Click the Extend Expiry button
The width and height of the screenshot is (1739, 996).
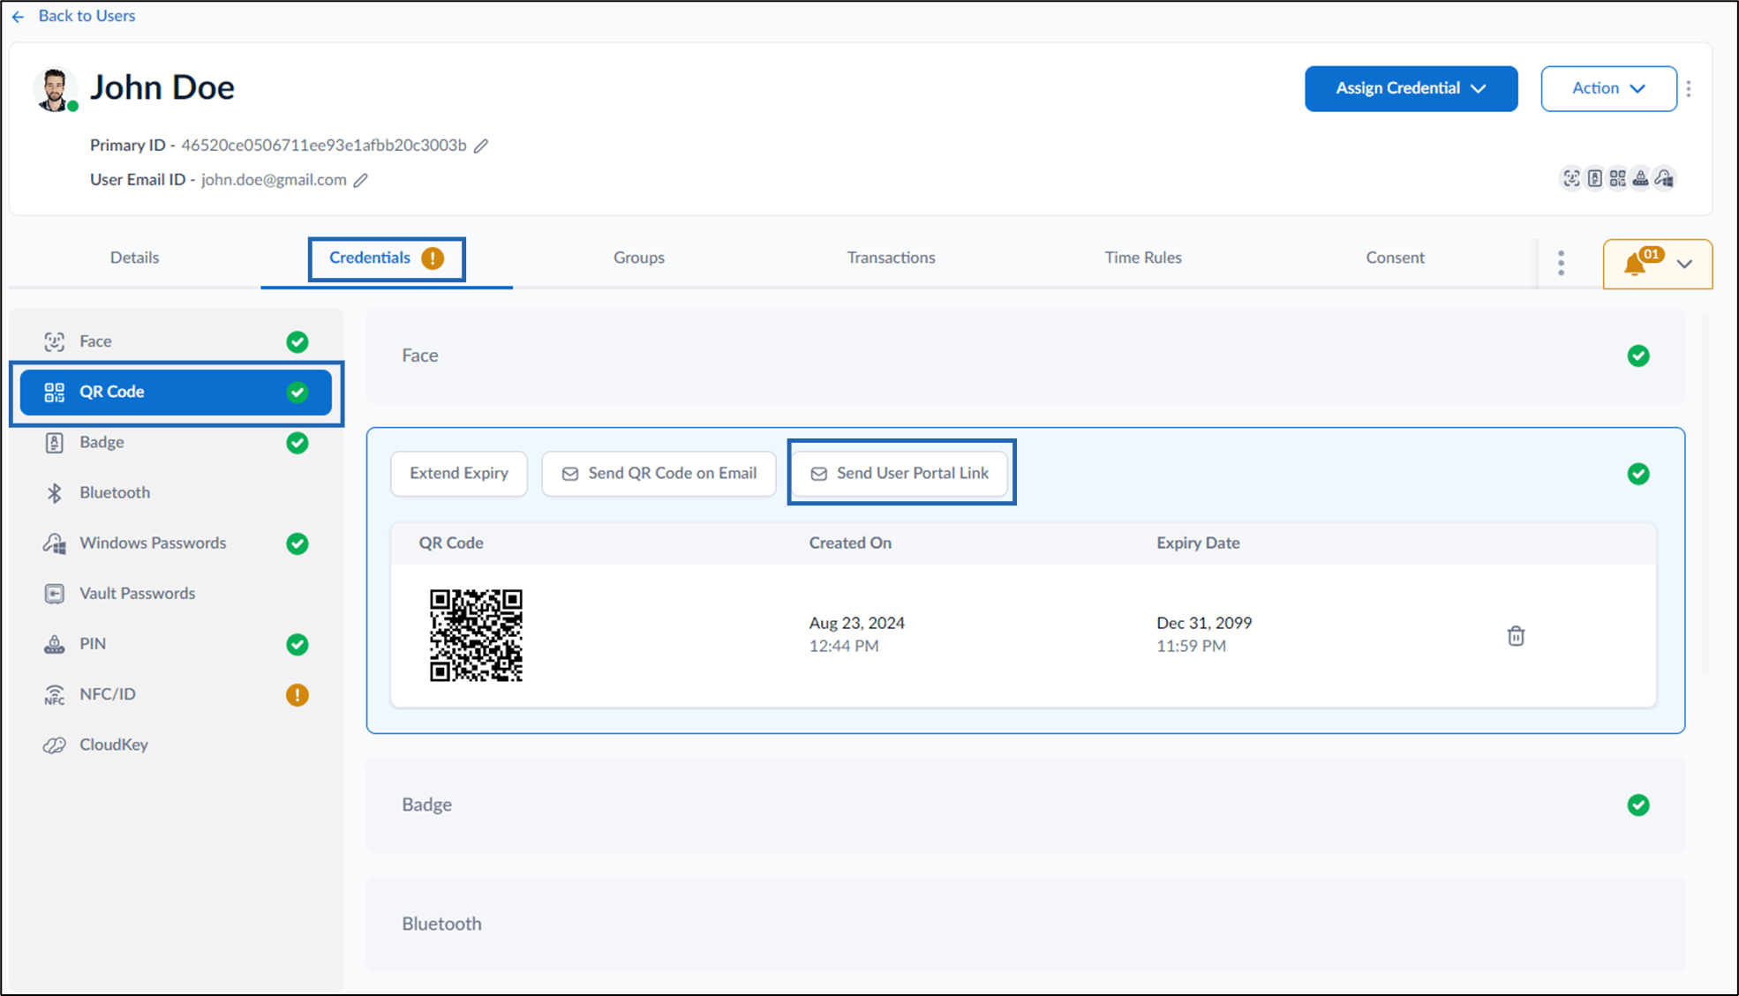459,474
